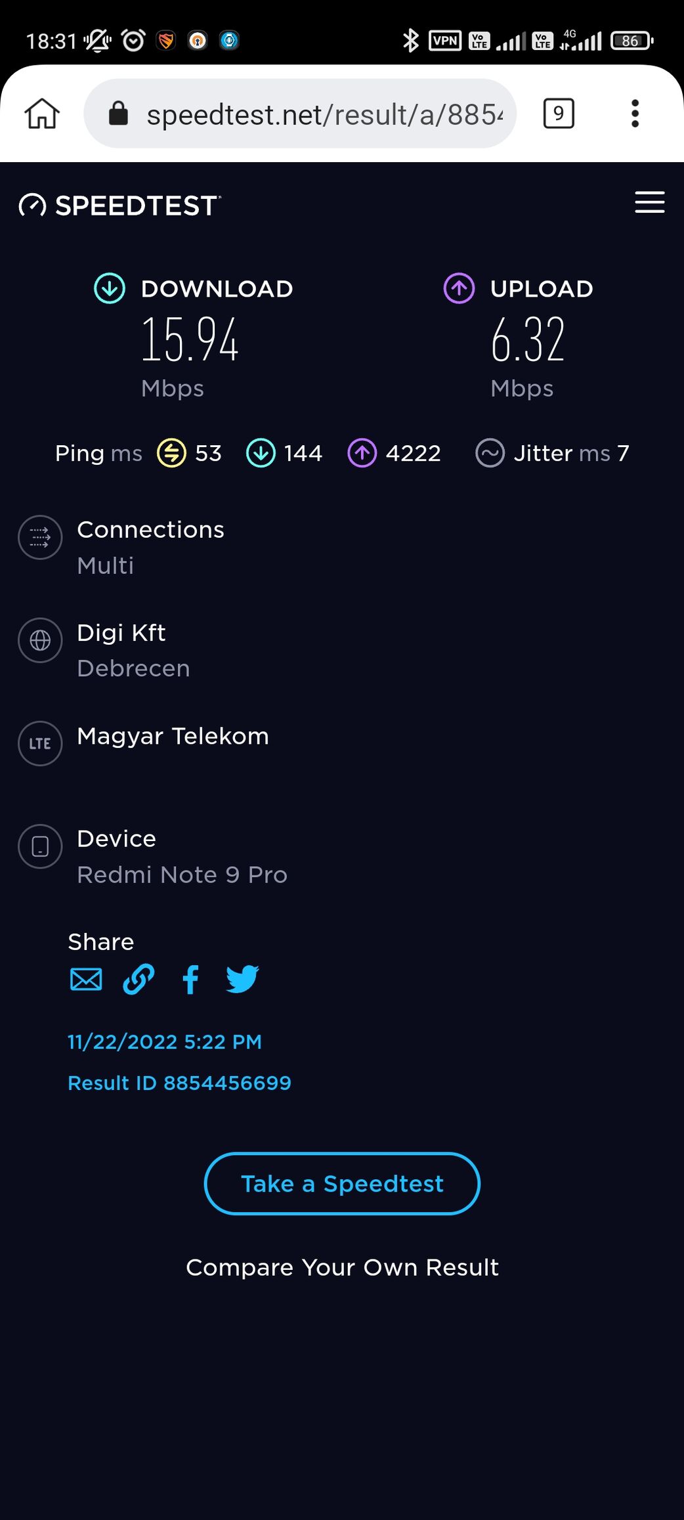Tap the device icon for Redmi Note
This screenshot has height=1520, width=684.
[x=40, y=846]
